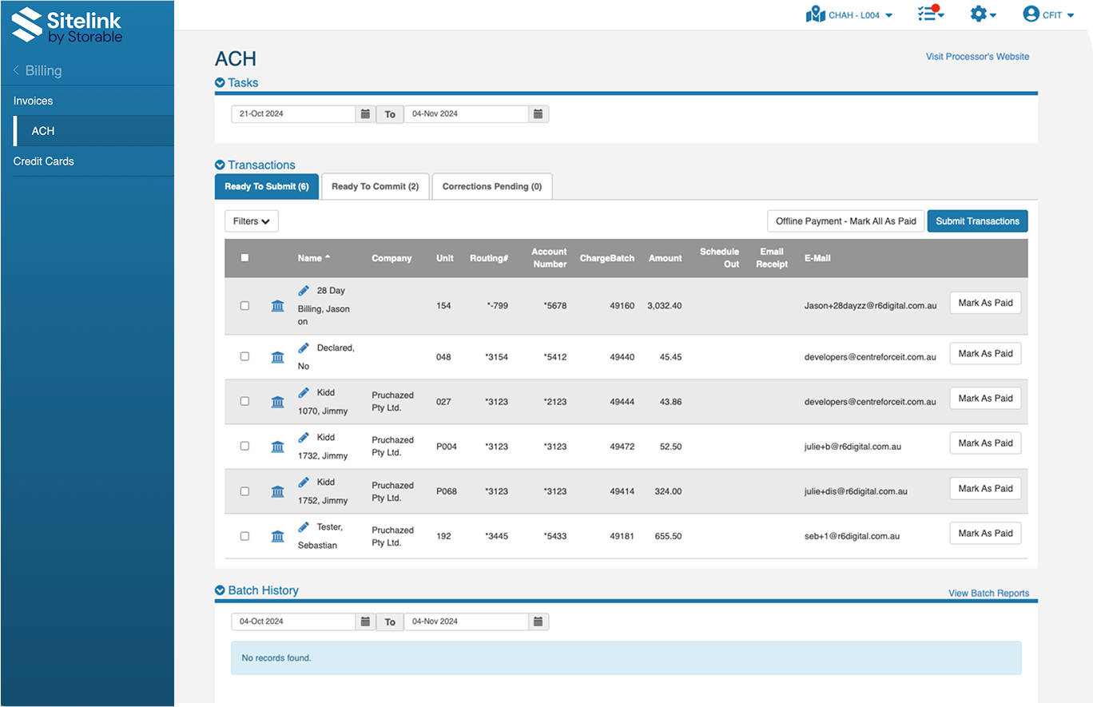Open the Corrections Pending tab
This screenshot has width=1093, height=707.
(x=491, y=186)
